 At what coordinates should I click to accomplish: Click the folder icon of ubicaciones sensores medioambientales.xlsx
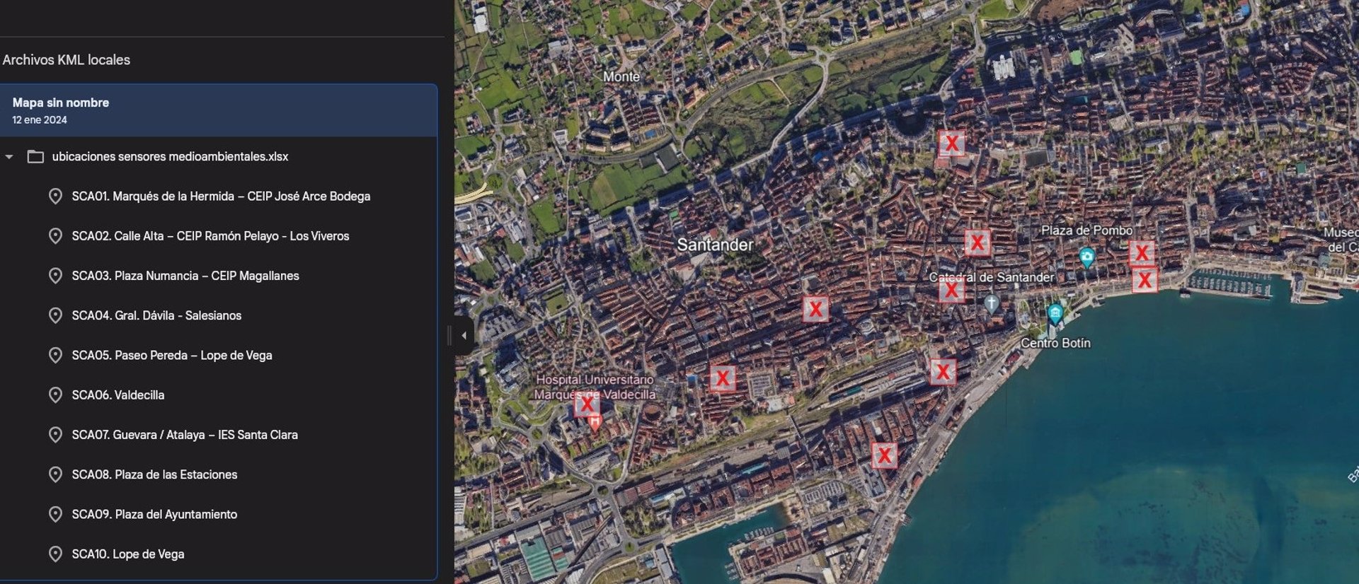[35, 157]
